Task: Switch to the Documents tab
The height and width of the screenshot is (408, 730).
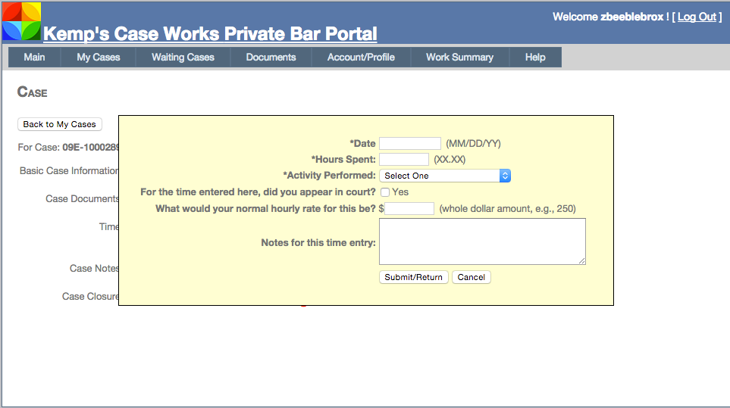Action: click(x=271, y=58)
